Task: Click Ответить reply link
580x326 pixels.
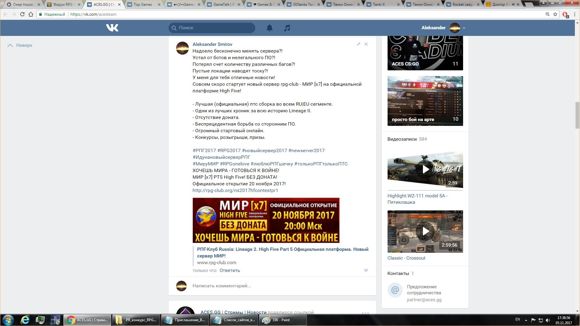Action: click(x=230, y=270)
